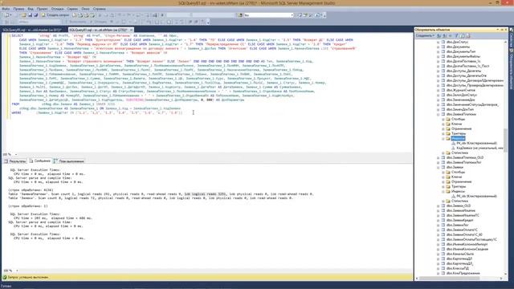Select Статистика folder under dbo.Заявки
This screenshot has height=289, width=514.
coord(459,201)
